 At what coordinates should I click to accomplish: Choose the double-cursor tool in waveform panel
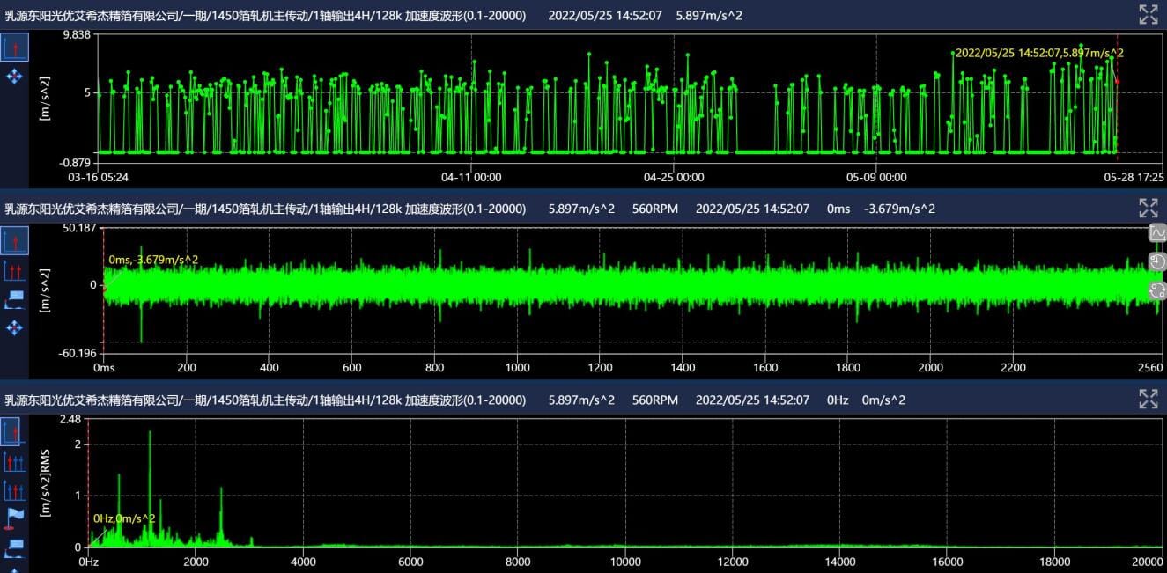[x=14, y=269]
